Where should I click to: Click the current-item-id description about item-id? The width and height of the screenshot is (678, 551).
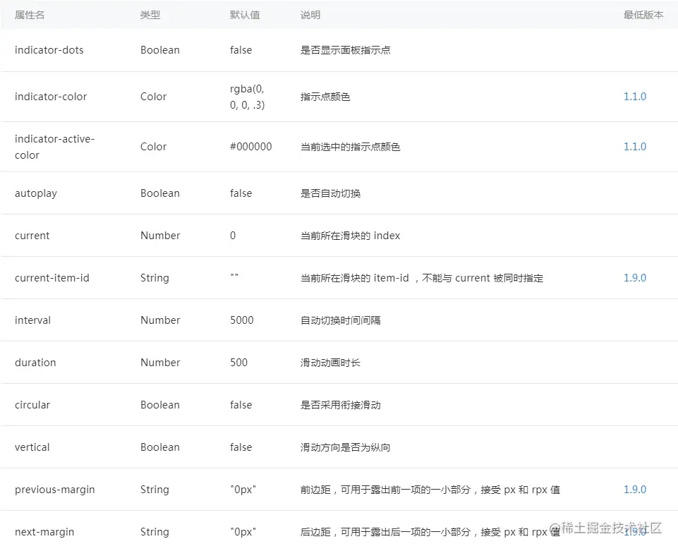[x=422, y=278]
